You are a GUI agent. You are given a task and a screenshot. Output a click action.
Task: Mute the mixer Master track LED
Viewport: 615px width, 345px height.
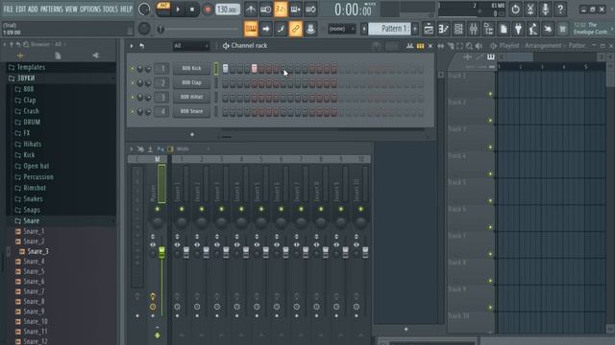pos(158,209)
